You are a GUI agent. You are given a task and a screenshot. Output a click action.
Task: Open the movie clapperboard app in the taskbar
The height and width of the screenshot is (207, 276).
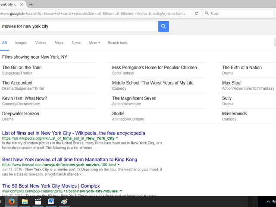pos(38,201)
